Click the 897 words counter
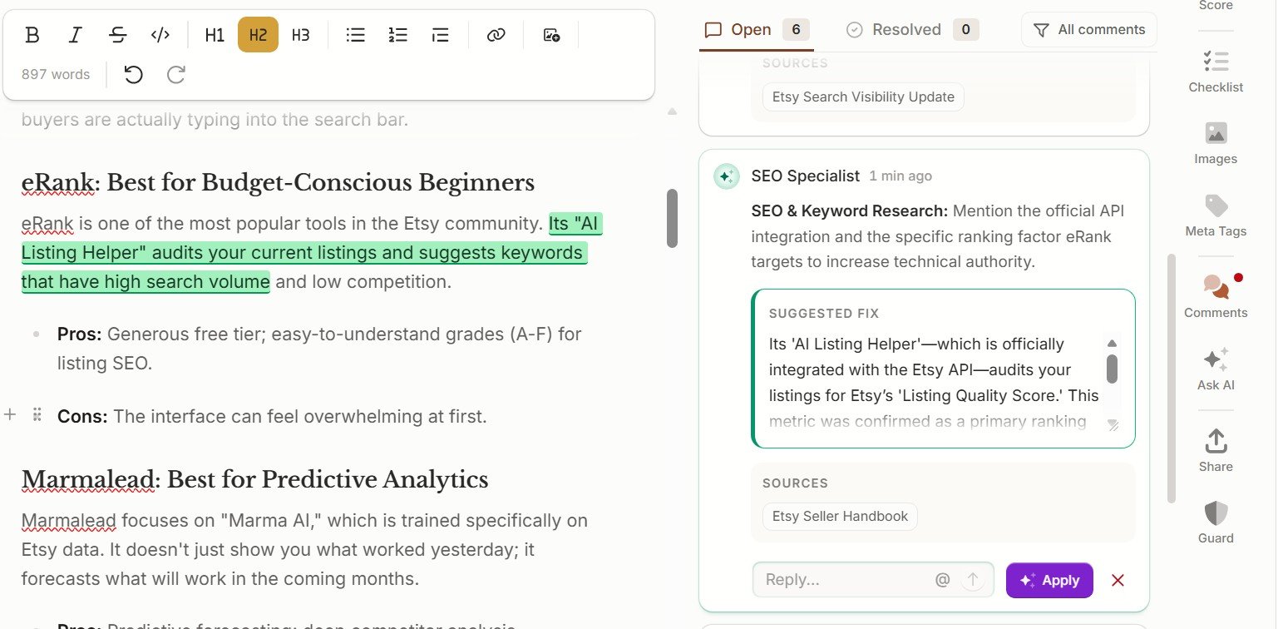This screenshot has height=629, width=1278. click(x=56, y=75)
